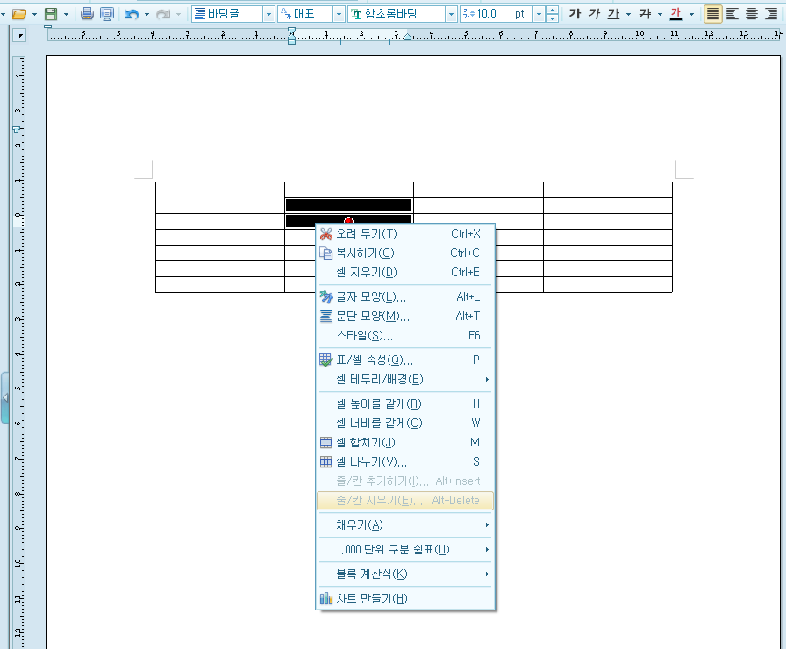Select left paragraph alignment
This screenshot has width=786, height=649.
pos(732,13)
